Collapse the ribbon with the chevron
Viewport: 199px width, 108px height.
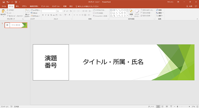click(x=197, y=19)
